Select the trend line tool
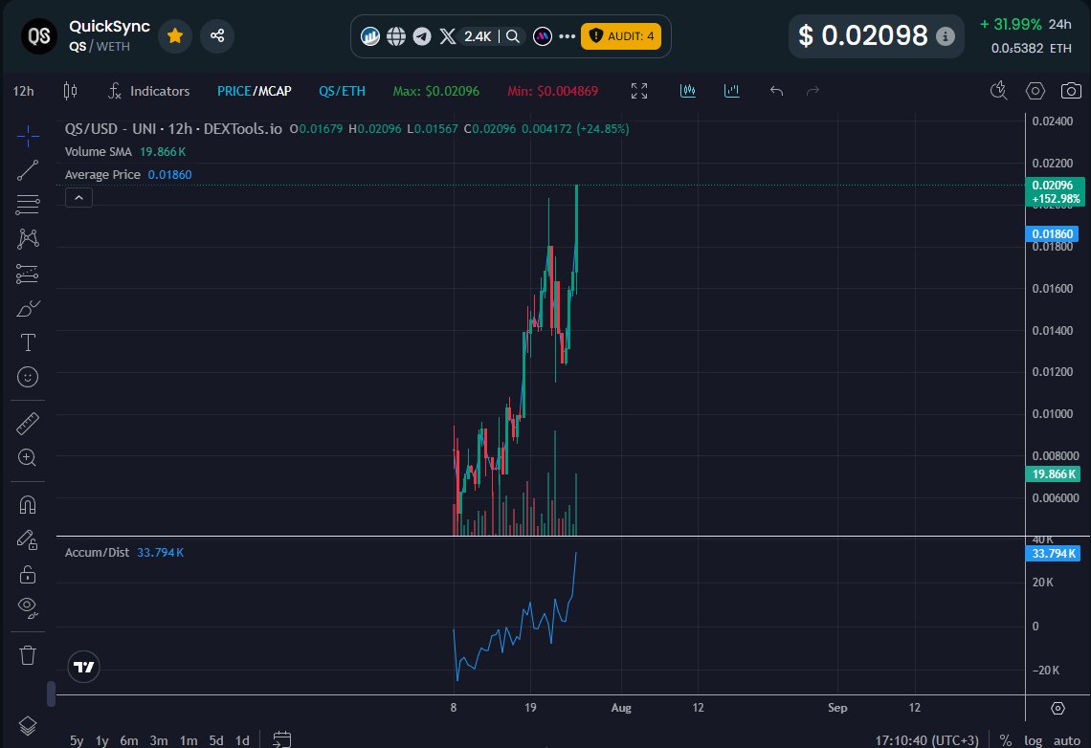 [x=28, y=170]
